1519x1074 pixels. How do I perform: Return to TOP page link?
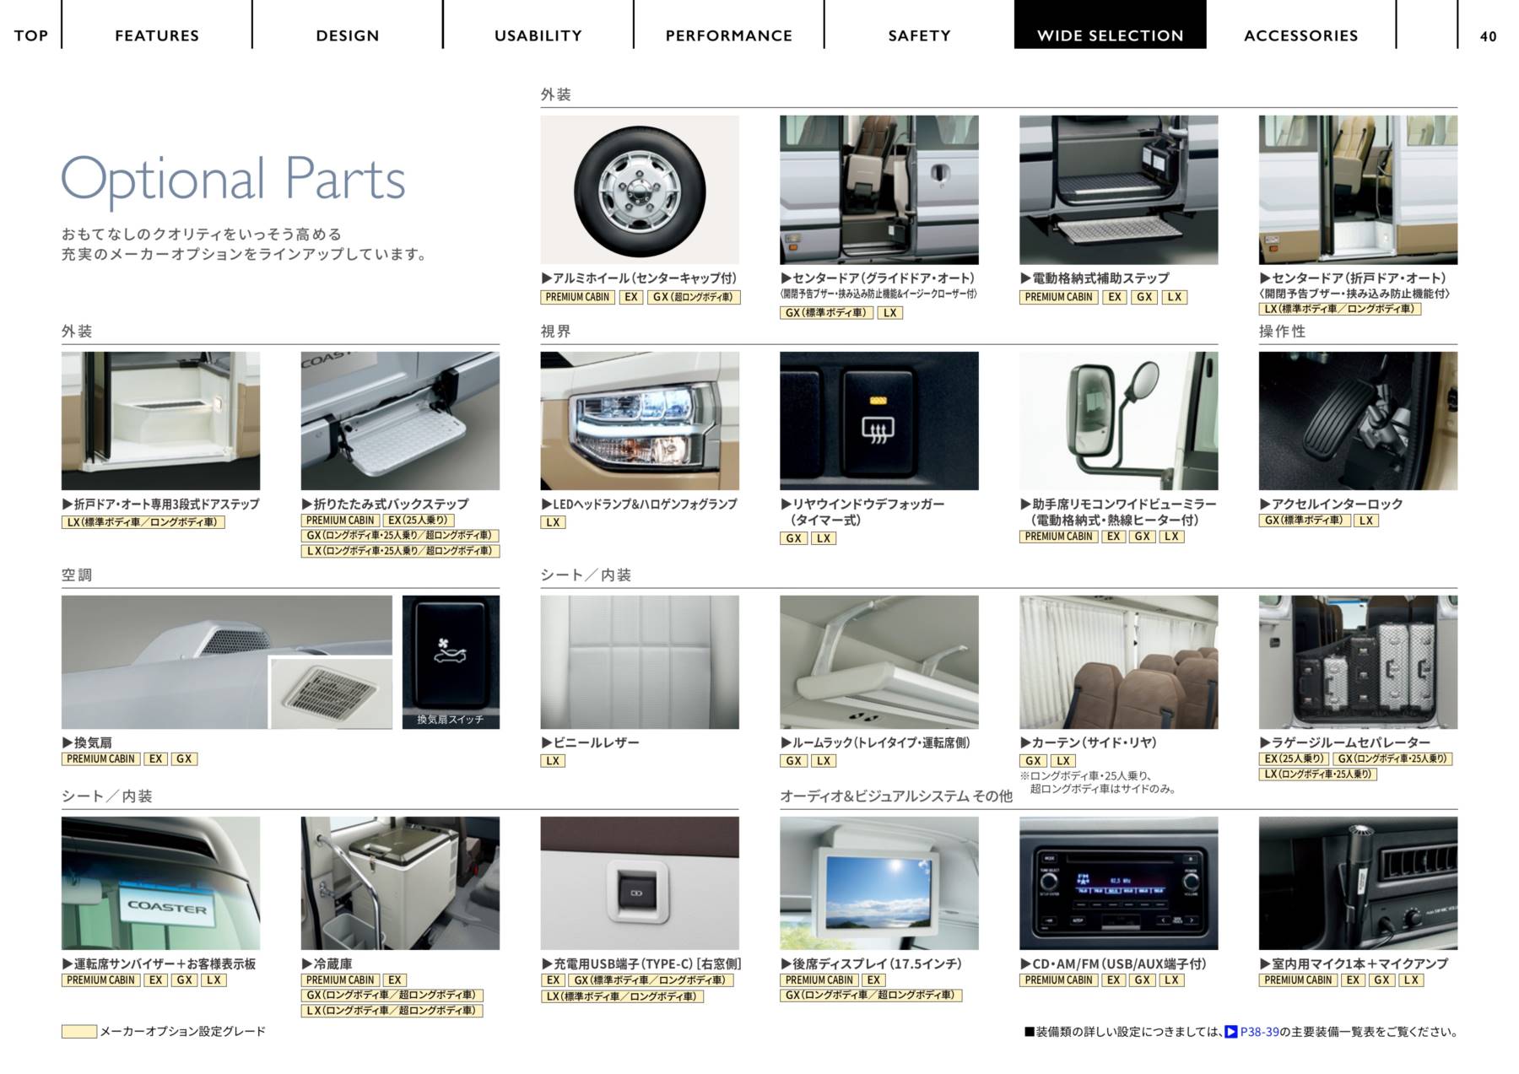[x=31, y=35]
